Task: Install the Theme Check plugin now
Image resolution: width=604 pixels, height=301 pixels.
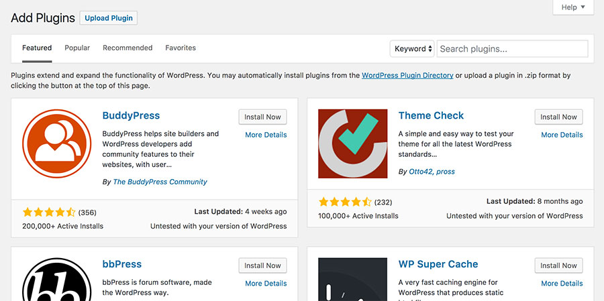Action: (x=558, y=117)
